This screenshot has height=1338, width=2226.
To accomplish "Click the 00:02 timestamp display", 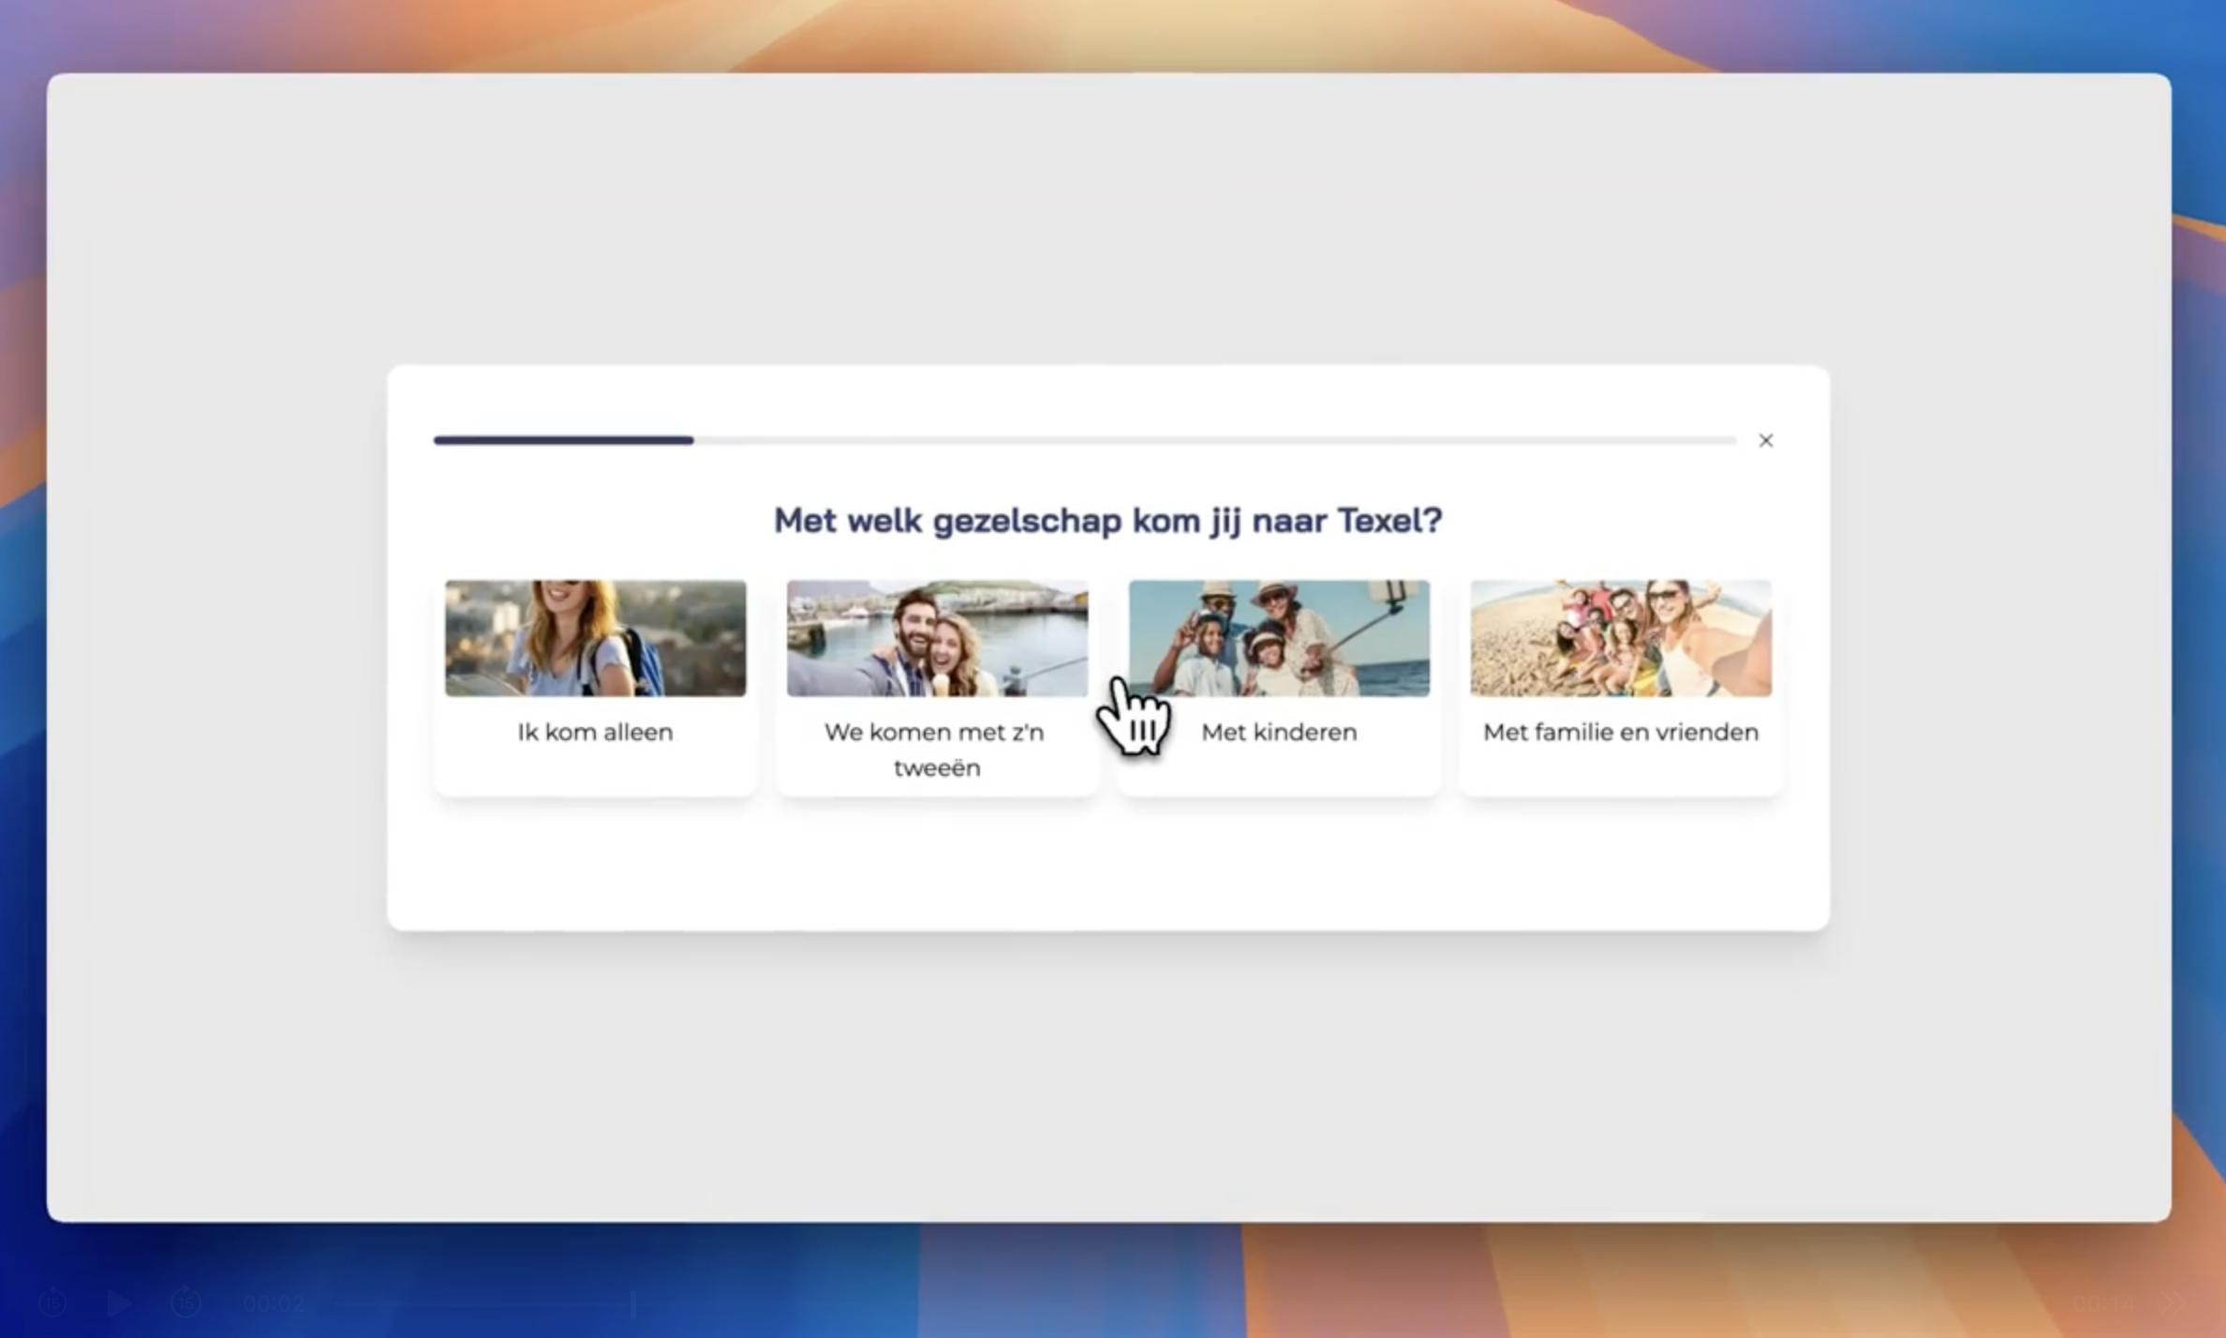I will click(275, 1302).
